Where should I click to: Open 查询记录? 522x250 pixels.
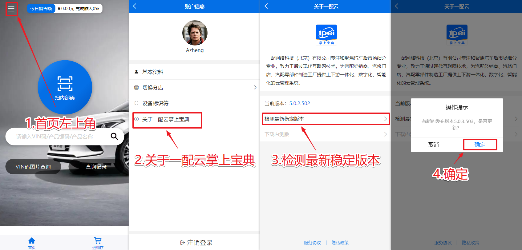click(x=96, y=167)
